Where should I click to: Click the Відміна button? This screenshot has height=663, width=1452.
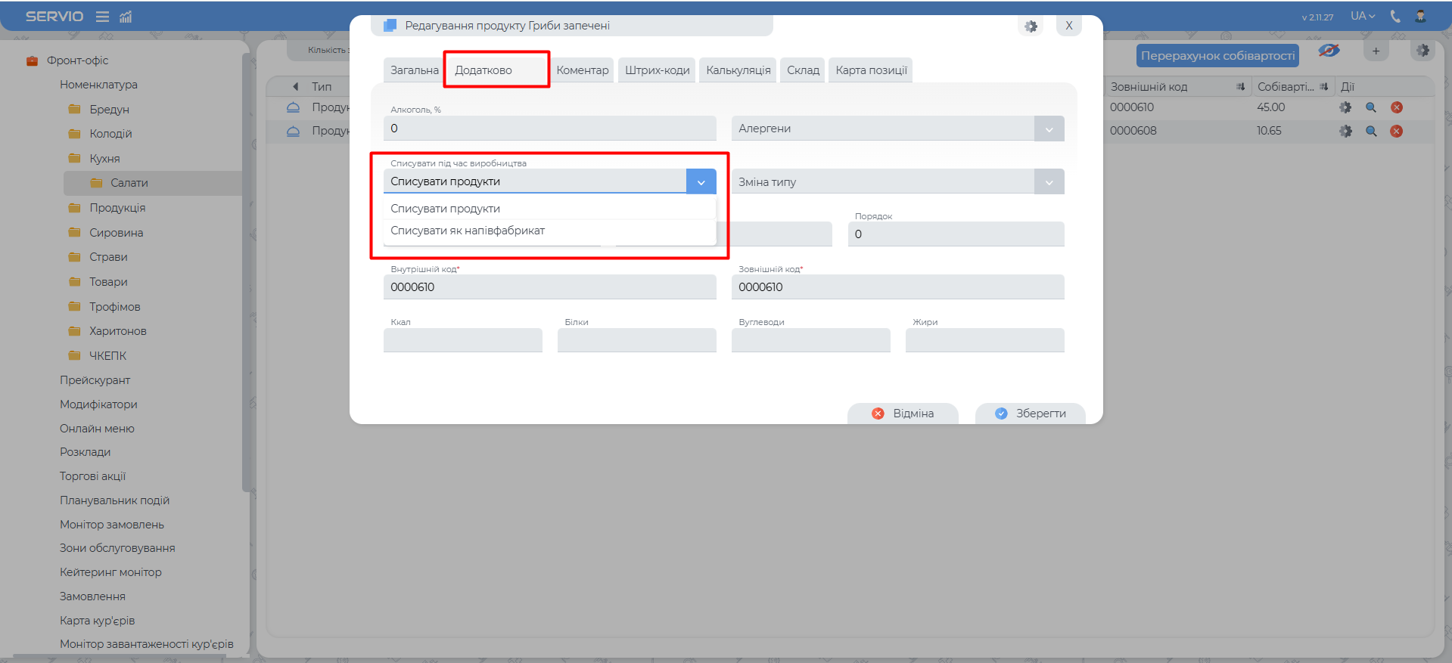point(903,414)
